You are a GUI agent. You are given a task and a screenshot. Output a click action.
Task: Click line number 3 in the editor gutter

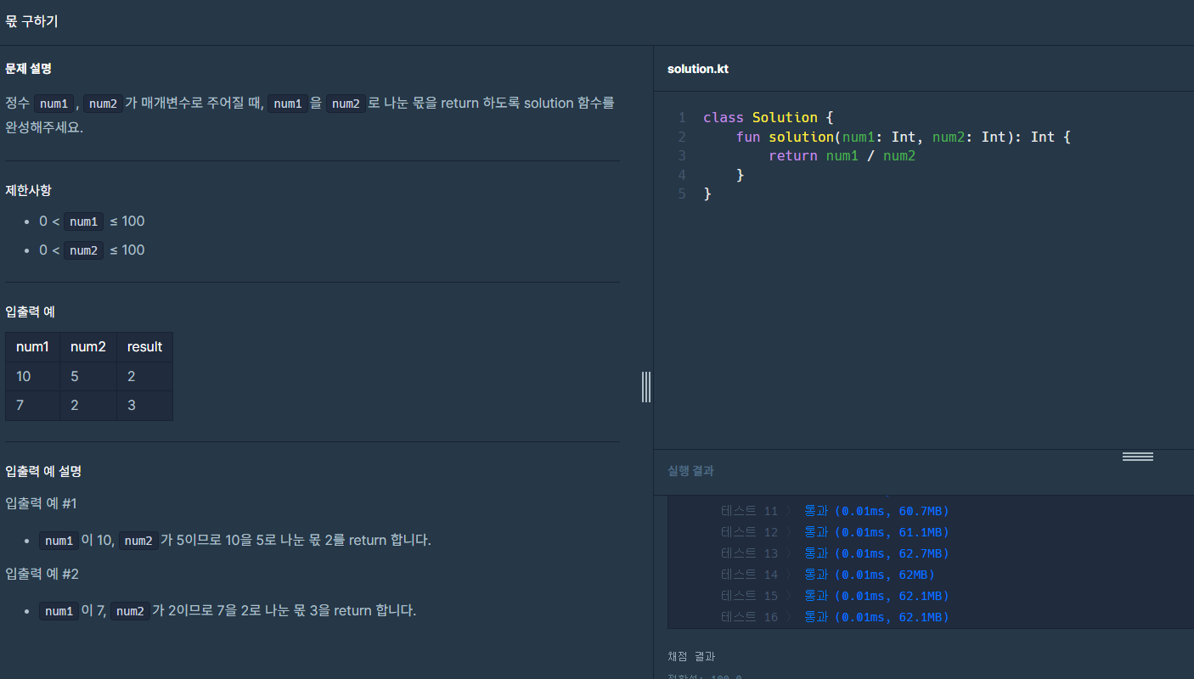681,155
